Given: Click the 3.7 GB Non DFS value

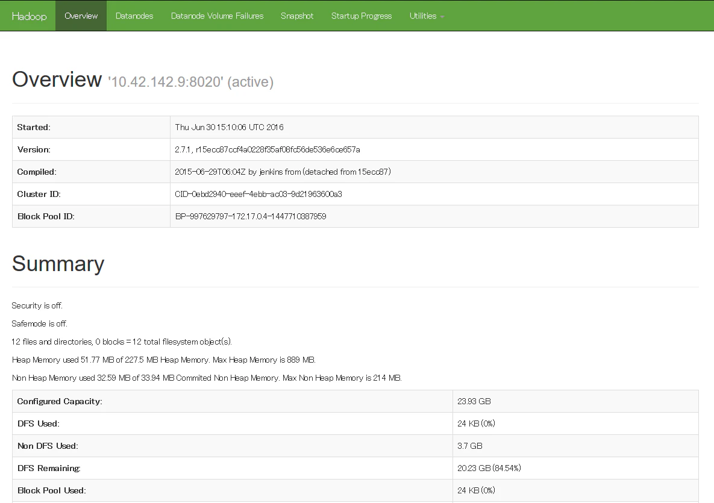Looking at the screenshot, I should coord(469,446).
